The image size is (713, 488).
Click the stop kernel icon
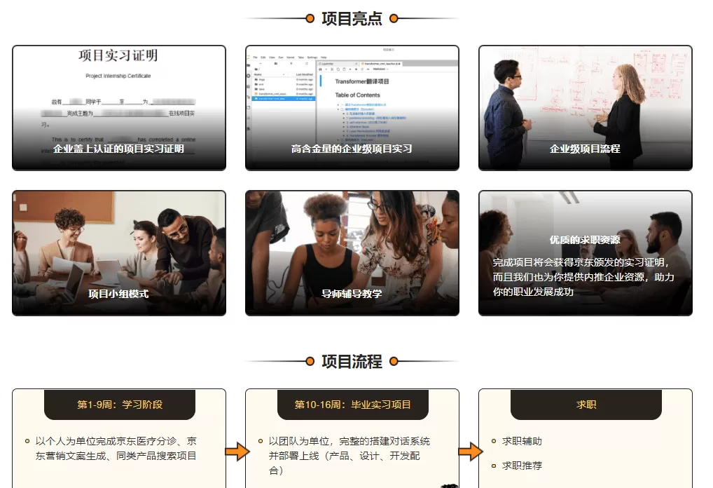(x=355, y=69)
